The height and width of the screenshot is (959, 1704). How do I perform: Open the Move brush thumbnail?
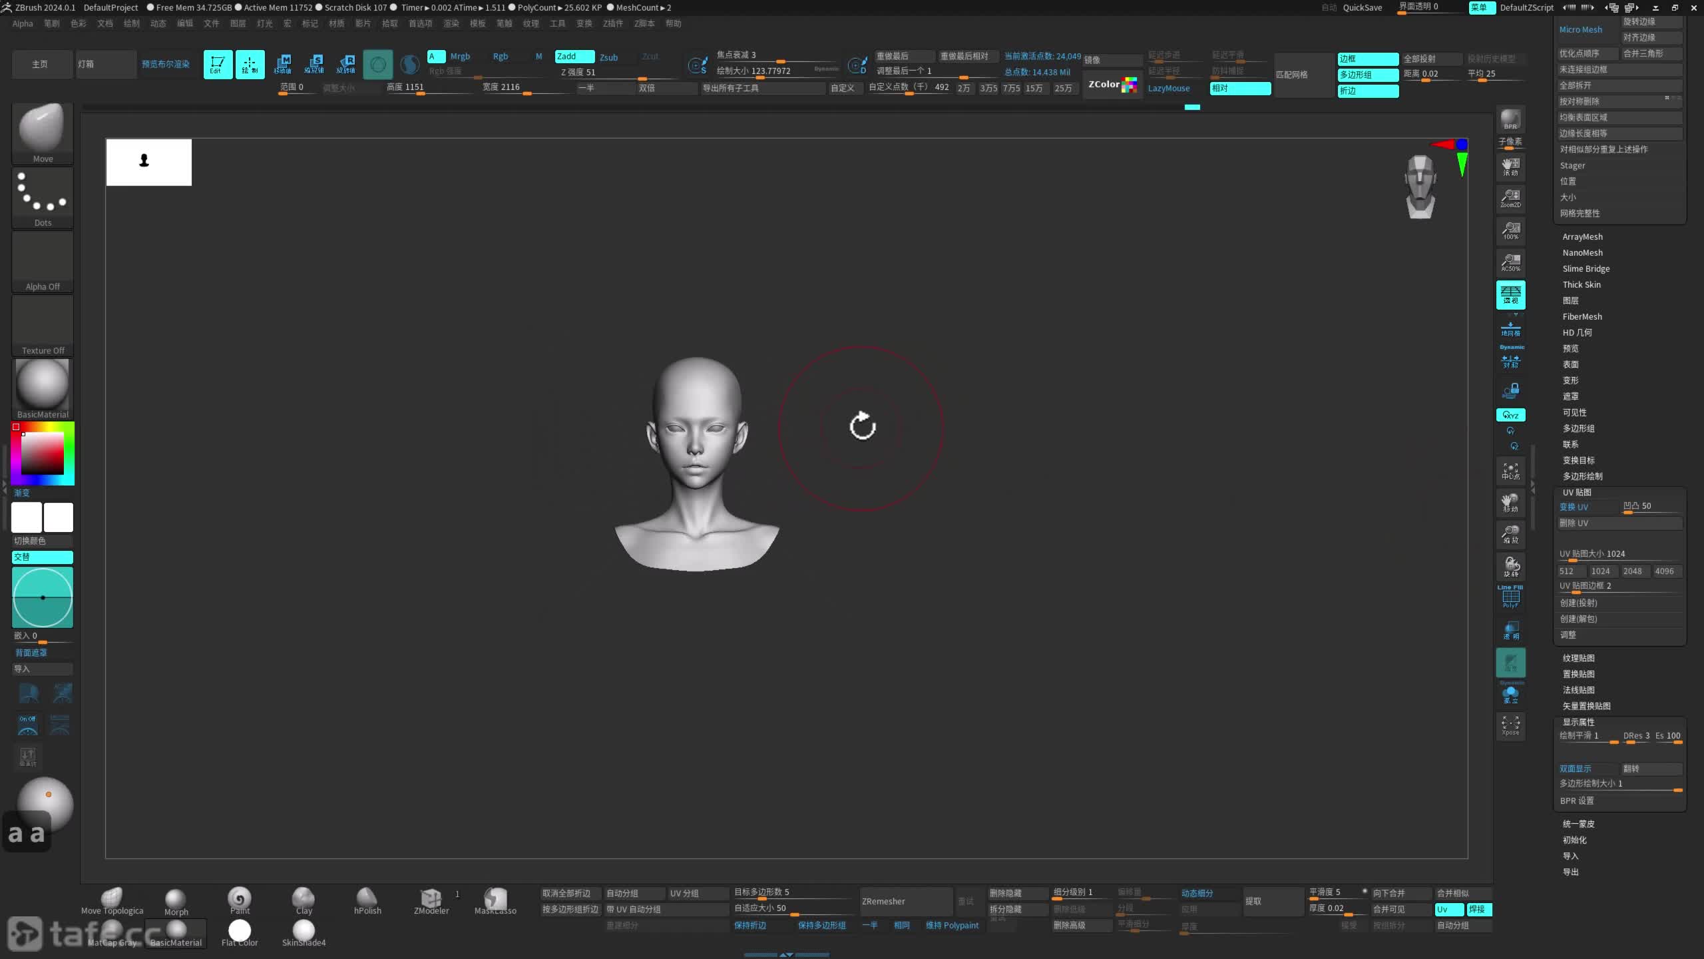pos(43,133)
